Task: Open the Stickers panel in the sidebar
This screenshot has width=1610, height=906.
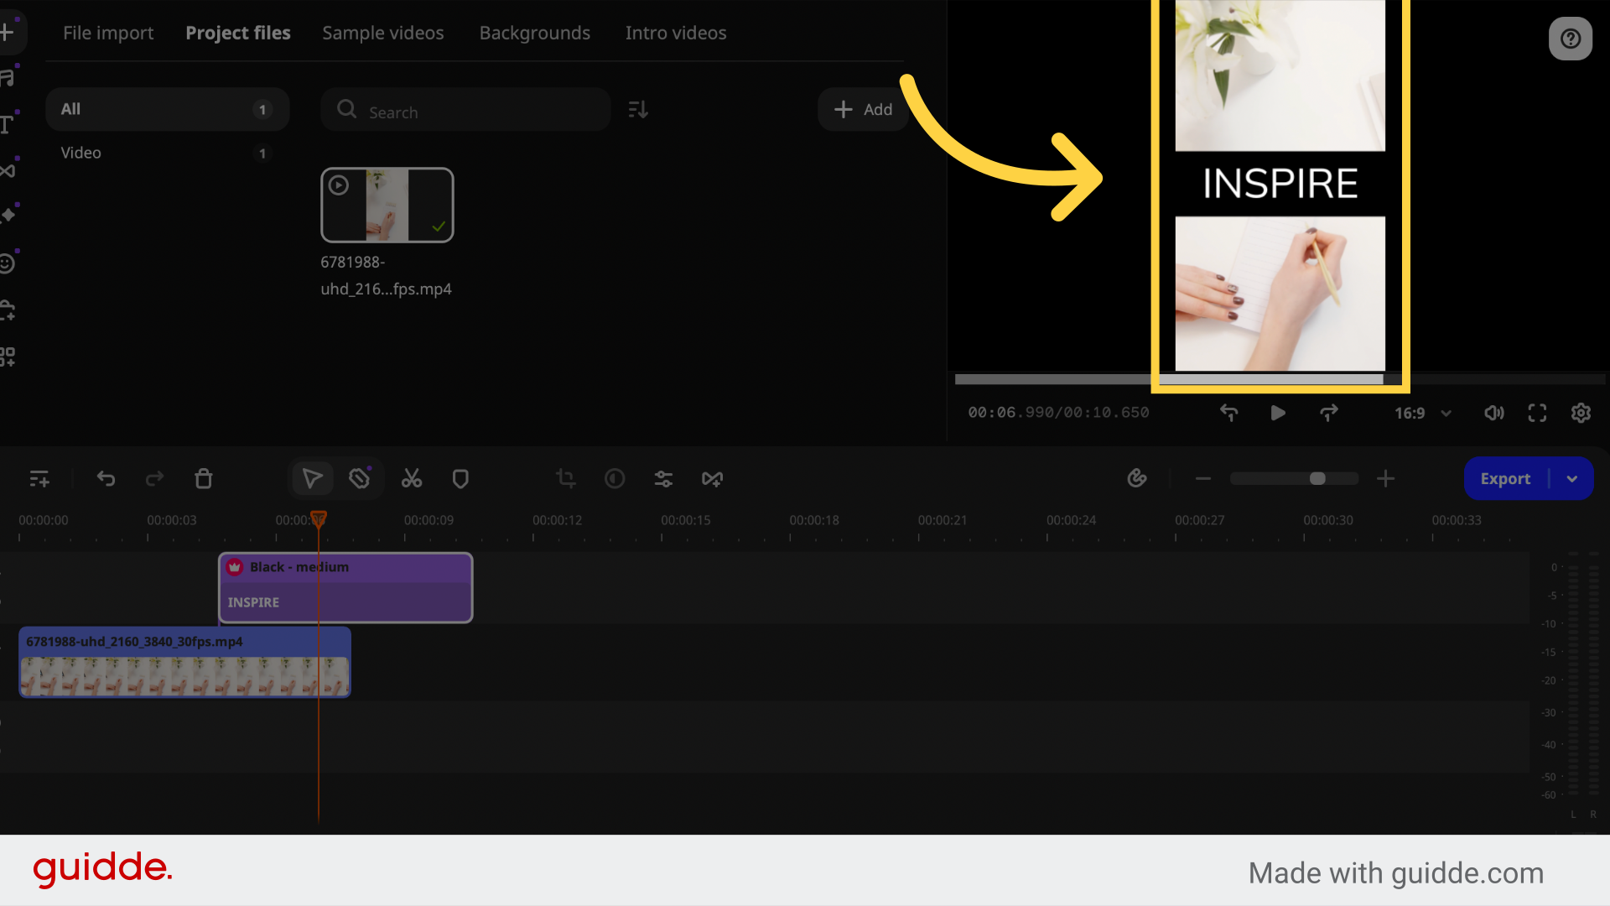Action: click(8, 263)
